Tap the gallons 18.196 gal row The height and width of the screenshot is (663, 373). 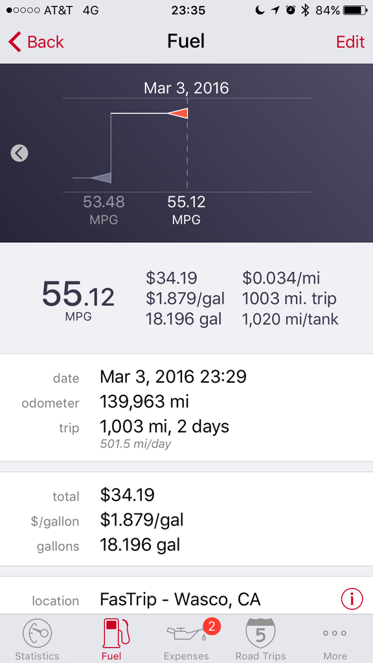(x=186, y=545)
